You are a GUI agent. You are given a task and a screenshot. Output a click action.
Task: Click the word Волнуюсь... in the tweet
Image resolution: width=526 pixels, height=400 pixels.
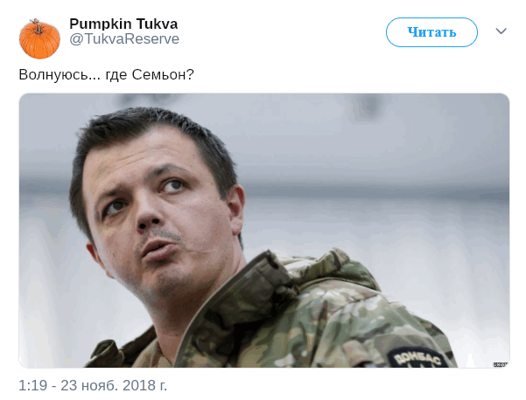60,74
